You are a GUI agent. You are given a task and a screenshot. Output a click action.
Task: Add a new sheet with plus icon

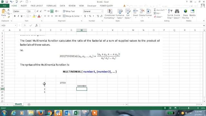click(29, 104)
